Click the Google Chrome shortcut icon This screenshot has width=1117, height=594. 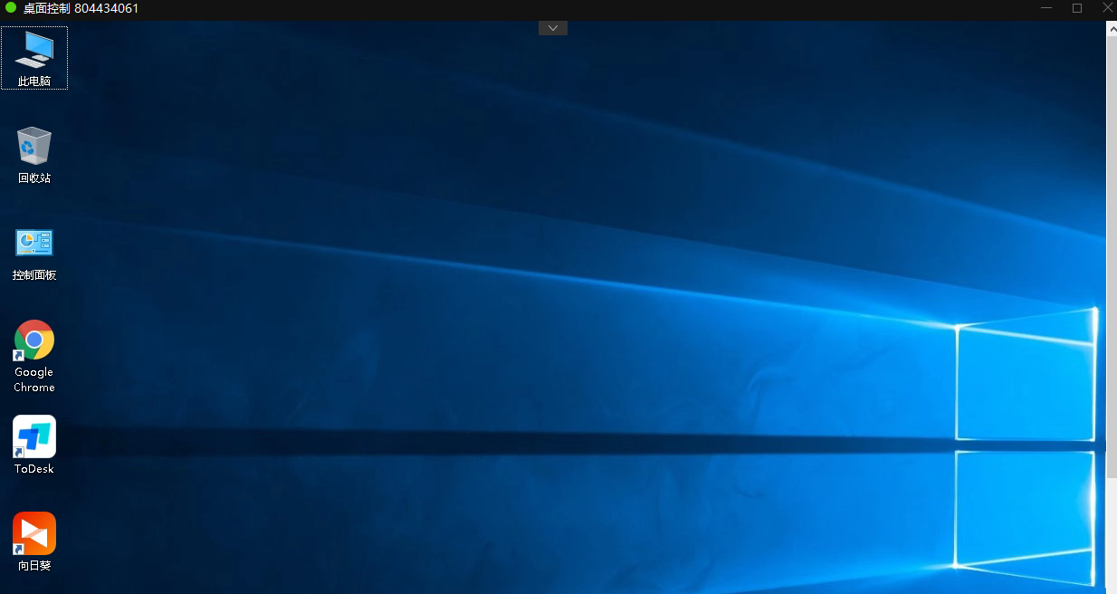point(34,340)
